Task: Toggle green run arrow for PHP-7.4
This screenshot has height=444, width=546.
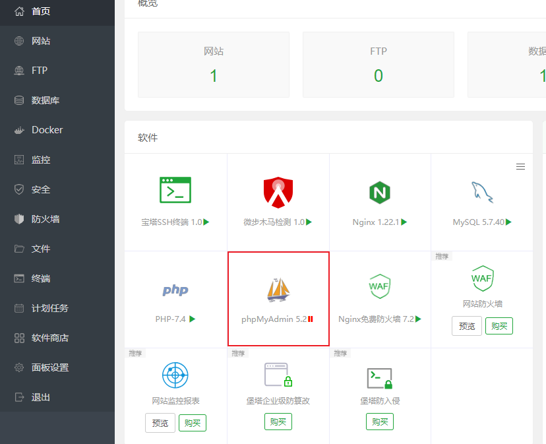Action: pyautogui.click(x=192, y=319)
